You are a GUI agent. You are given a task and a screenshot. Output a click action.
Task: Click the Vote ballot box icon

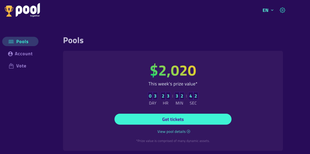(x=11, y=66)
